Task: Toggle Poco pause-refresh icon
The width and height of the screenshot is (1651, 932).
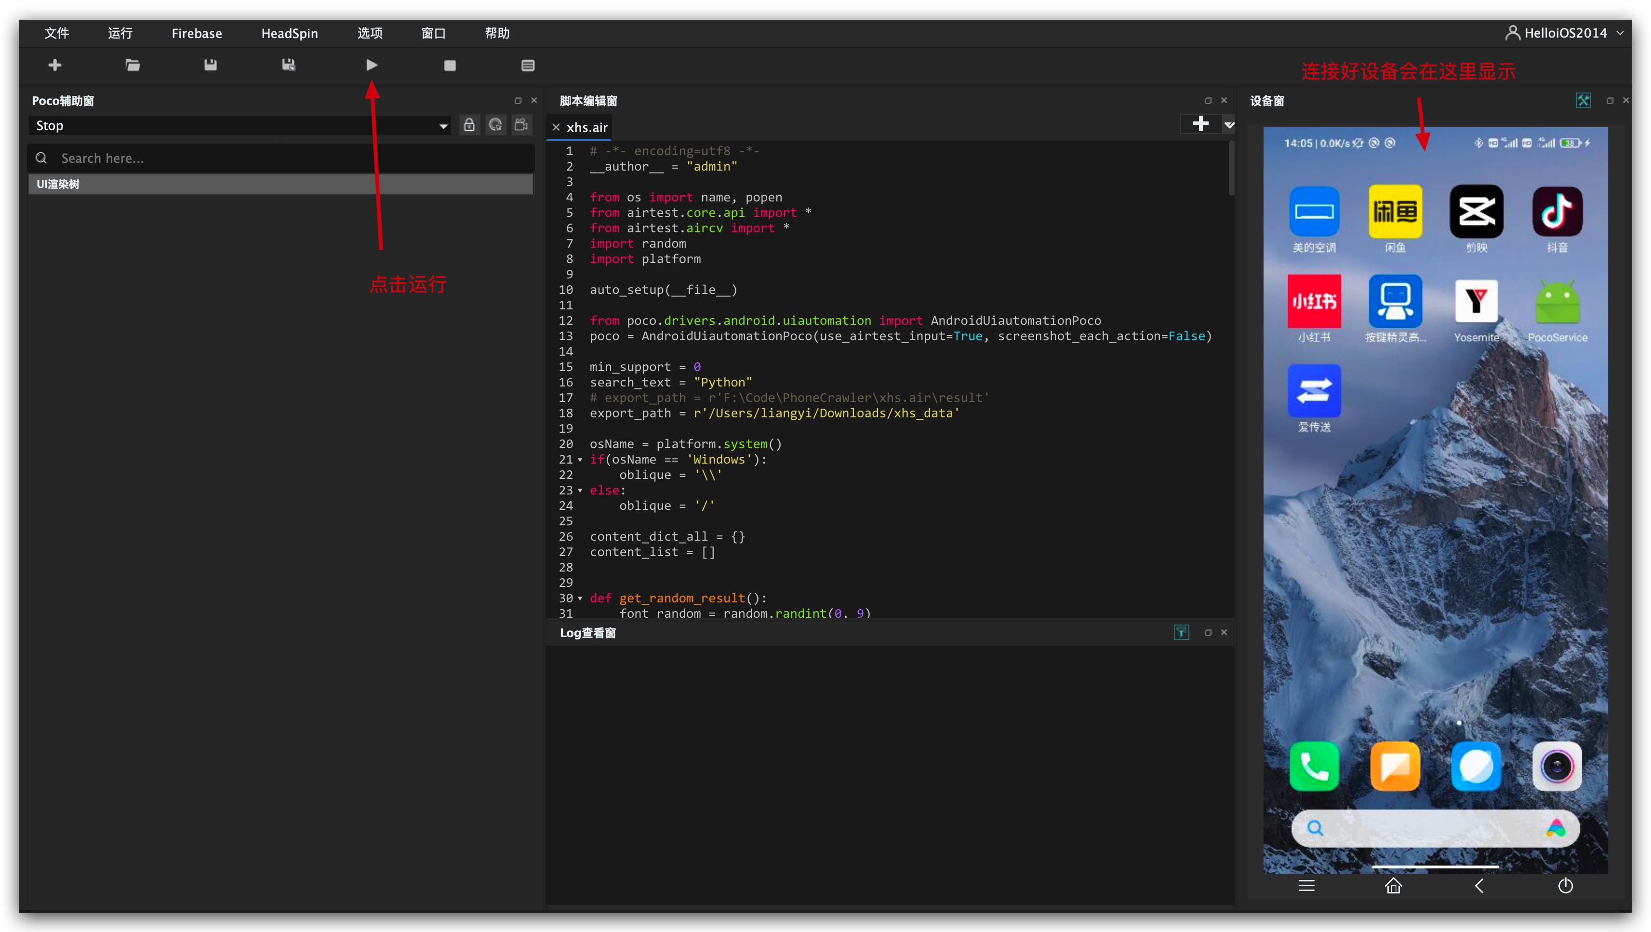Action: 495,125
